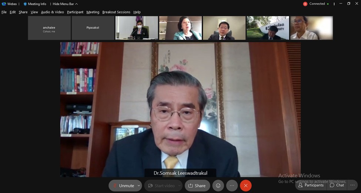Click the reactions smiley icon

[218, 186]
